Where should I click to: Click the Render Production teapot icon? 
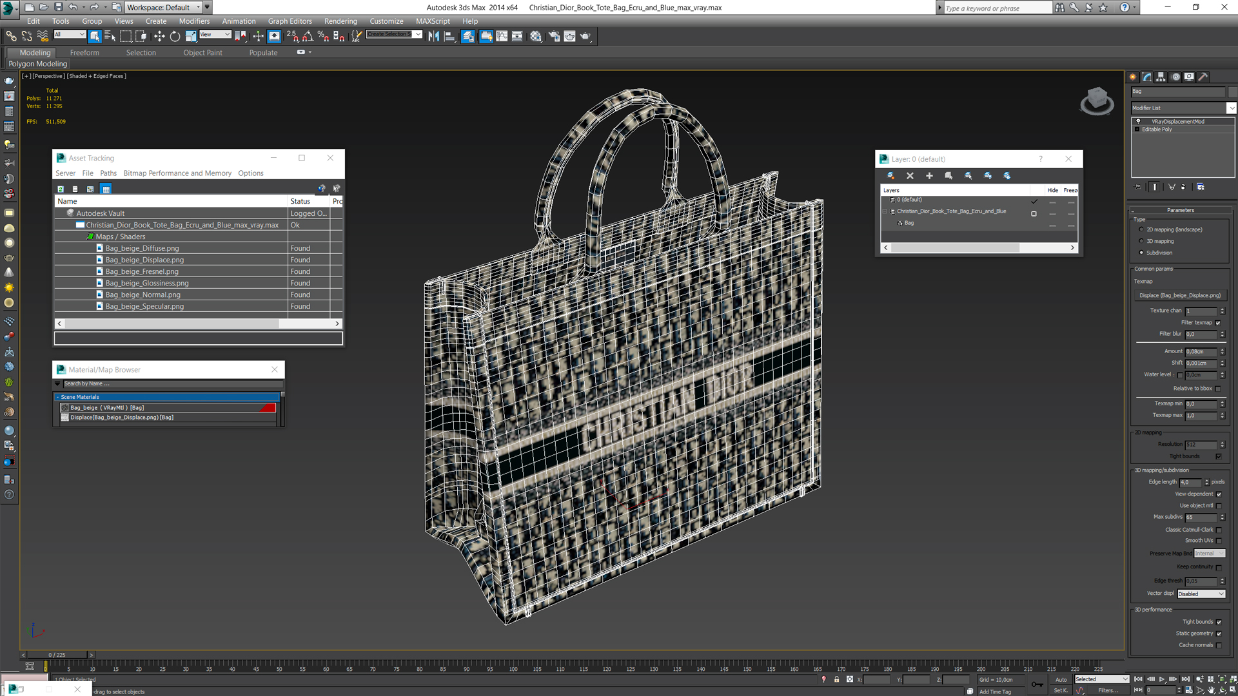[x=585, y=36]
